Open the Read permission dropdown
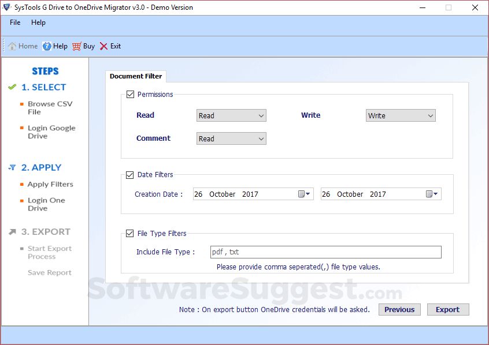This screenshot has width=489, height=345. [231, 115]
